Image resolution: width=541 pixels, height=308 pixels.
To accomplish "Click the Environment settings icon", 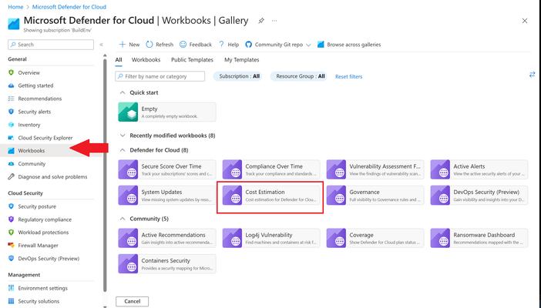I will click(x=11, y=288).
